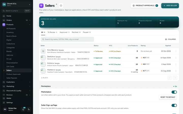Switch to the Declined tab

(x=76, y=32)
